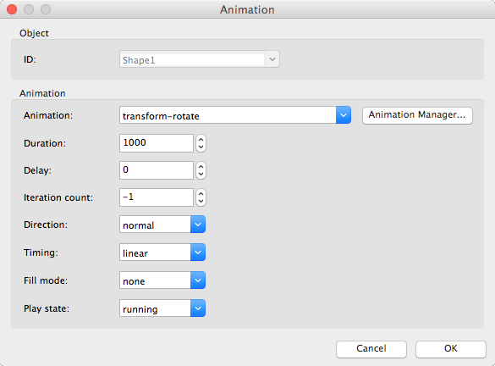This screenshot has height=366, width=495.
Task: Open the Play state dropdown set to running
Action: pos(162,308)
